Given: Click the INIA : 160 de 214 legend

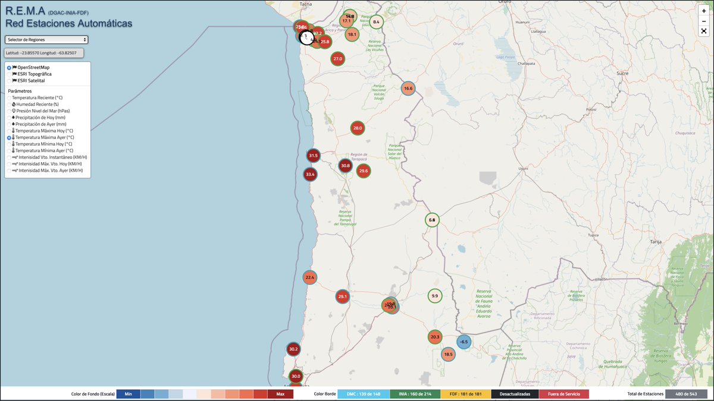Looking at the screenshot, I should click(415, 394).
